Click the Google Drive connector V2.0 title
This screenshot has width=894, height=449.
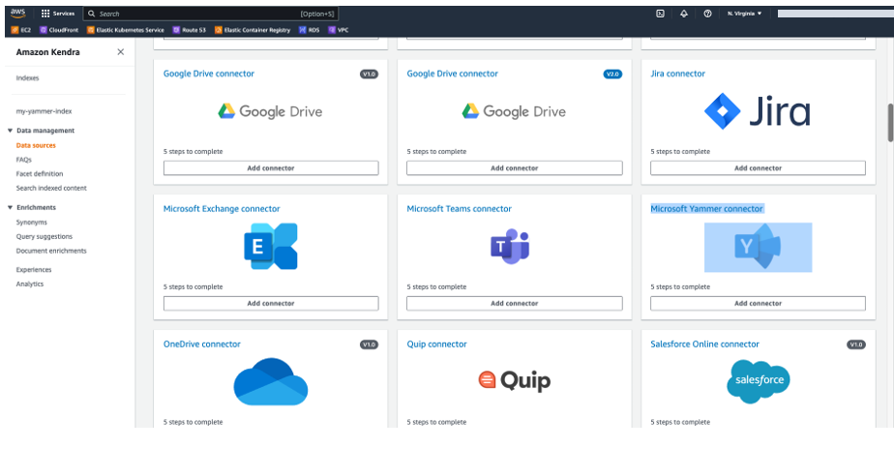[x=452, y=74]
